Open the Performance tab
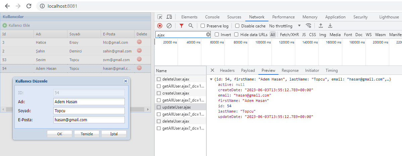 coord(283,17)
